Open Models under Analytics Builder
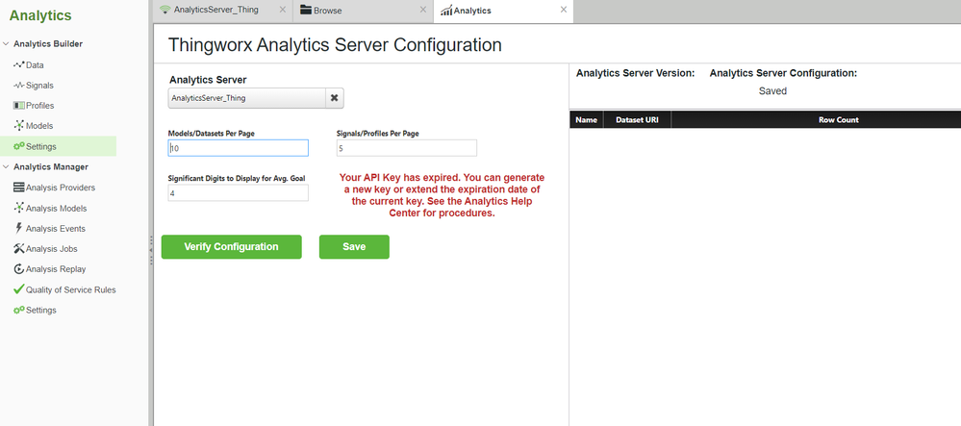 tap(39, 126)
